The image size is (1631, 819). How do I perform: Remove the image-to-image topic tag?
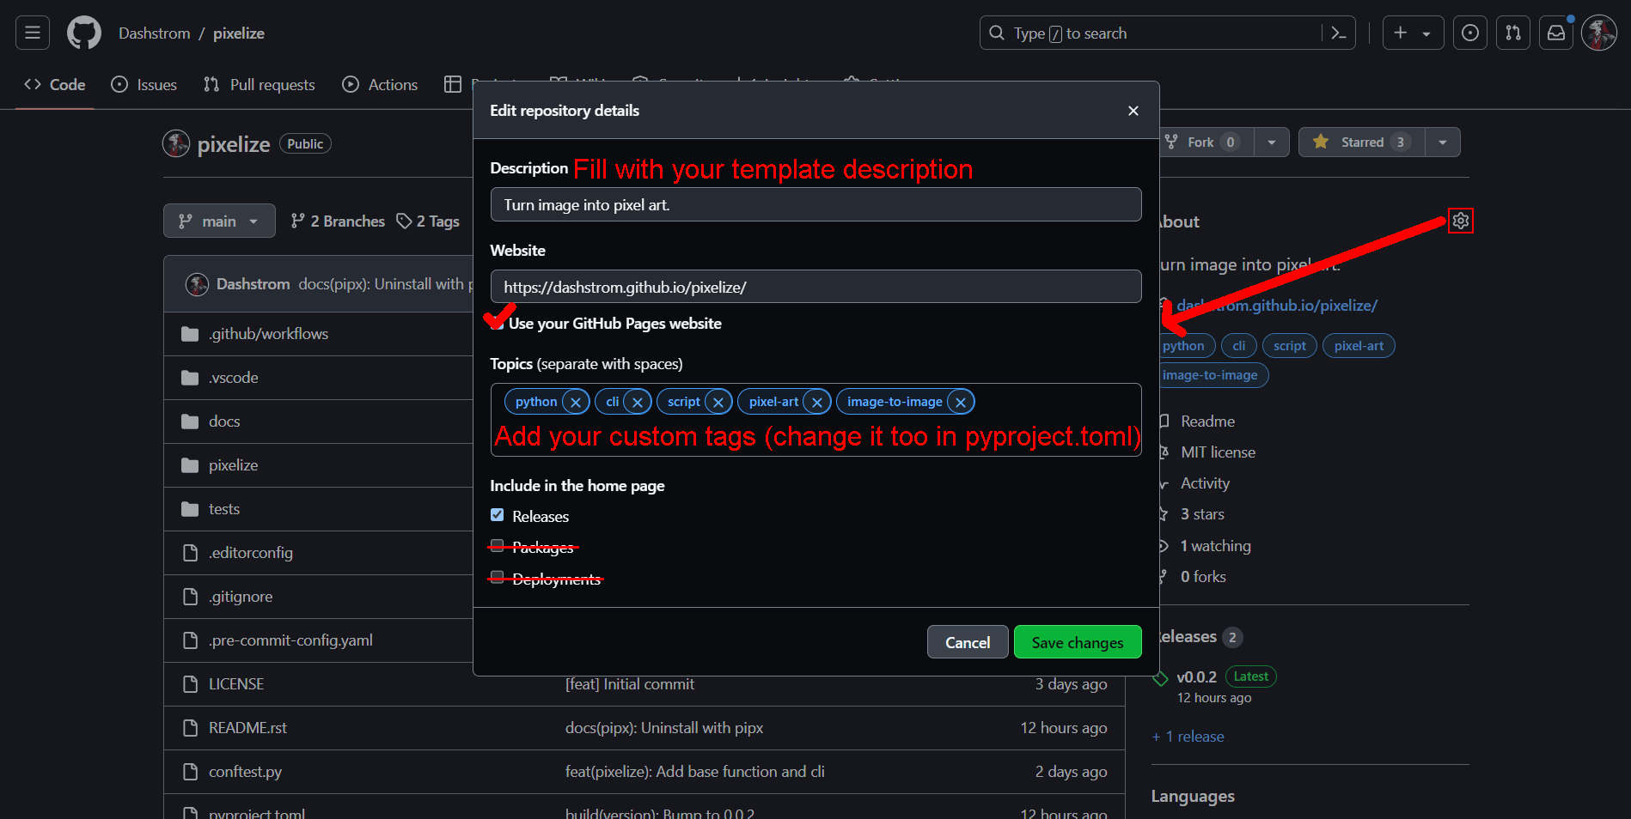click(x=961, y=402)
